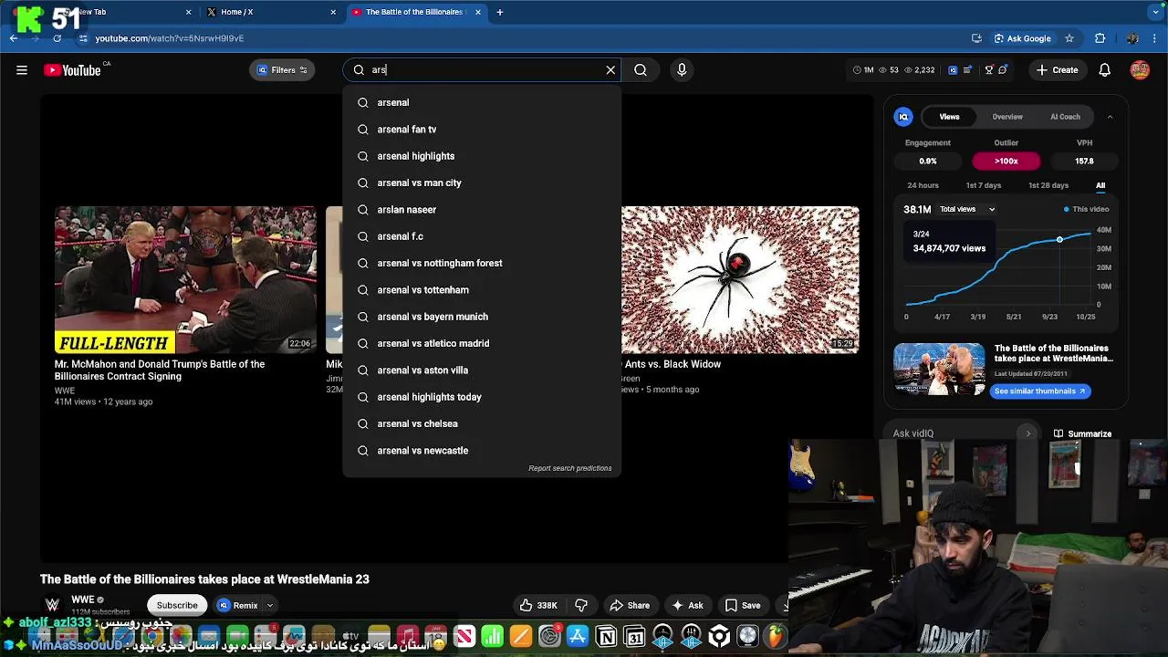The height and width of the screenshot is (657, 1168).
Task: Open the vidIQ chat bubble icon
Action: point(1003,70)
